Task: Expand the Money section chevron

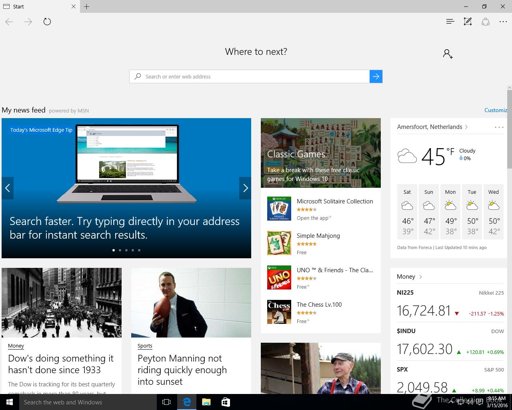Action: pos(421,277)
